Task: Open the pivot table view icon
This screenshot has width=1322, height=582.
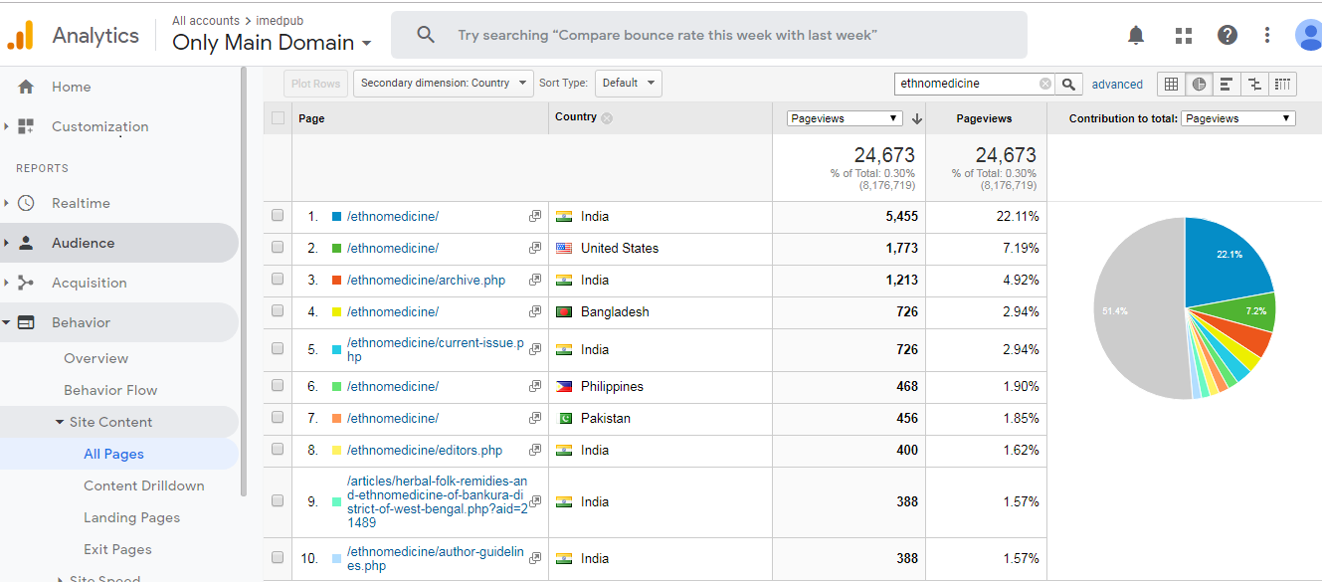Action: [1283, 85]
